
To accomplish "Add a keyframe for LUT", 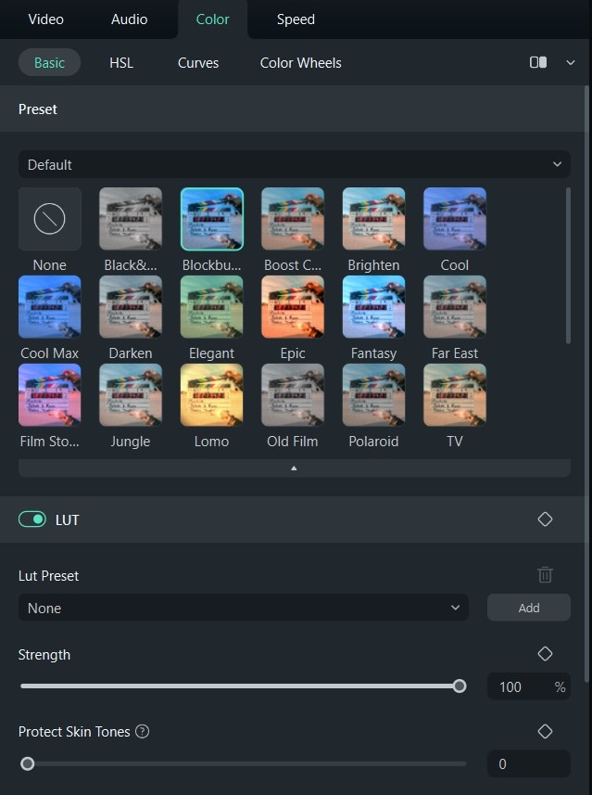I will pos(545,519).
